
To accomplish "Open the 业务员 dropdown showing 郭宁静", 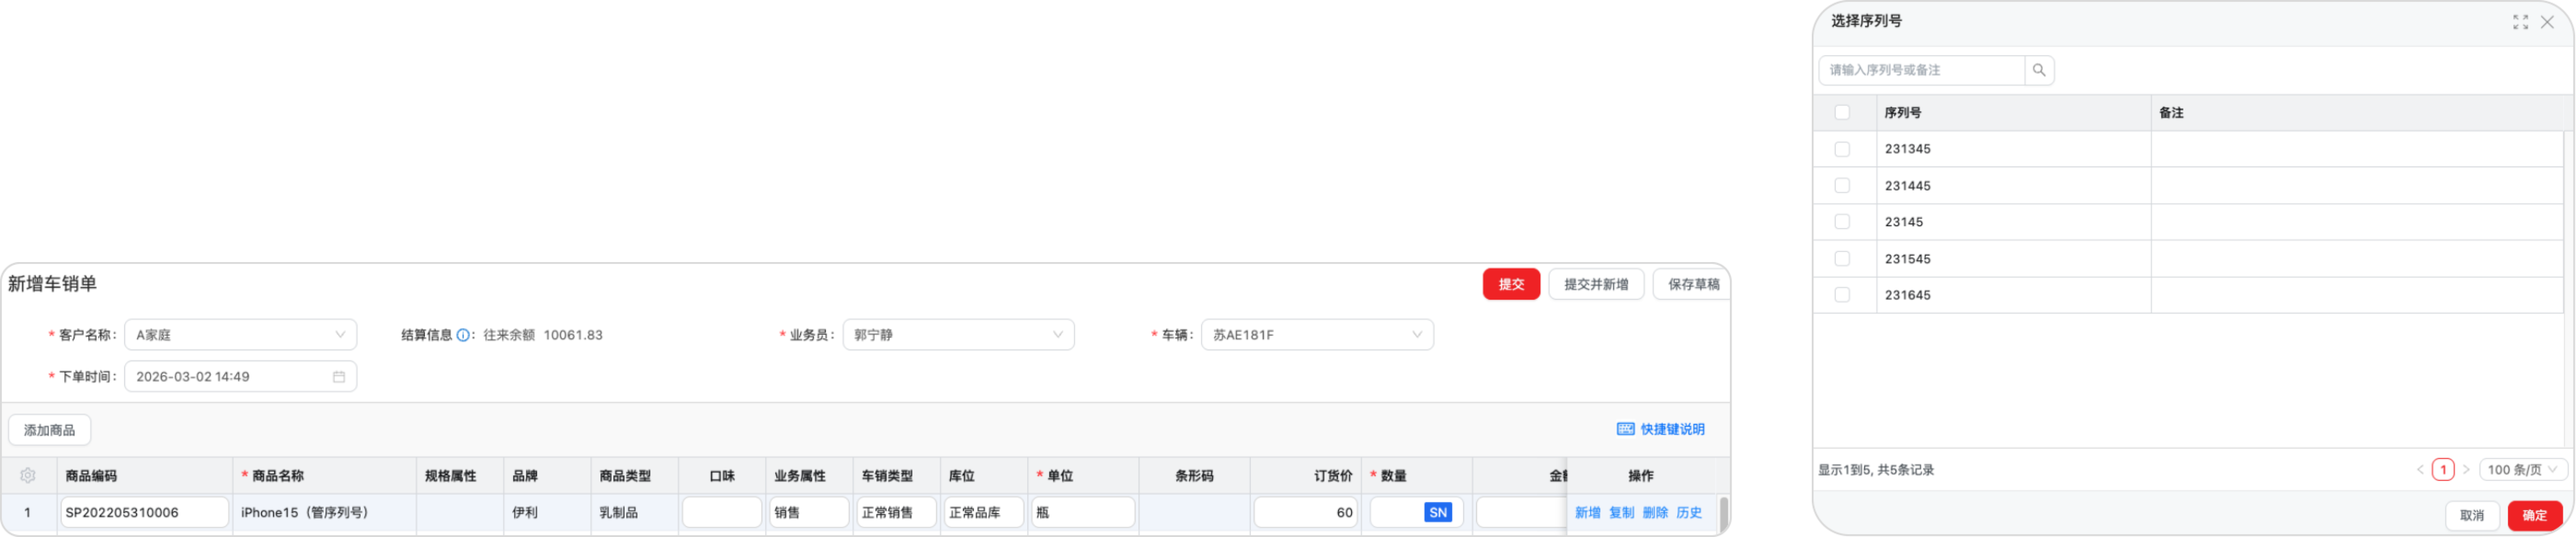I will 958,335.
